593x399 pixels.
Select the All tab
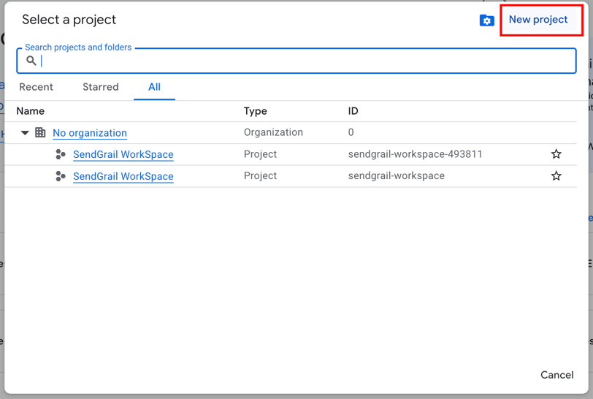154,87
